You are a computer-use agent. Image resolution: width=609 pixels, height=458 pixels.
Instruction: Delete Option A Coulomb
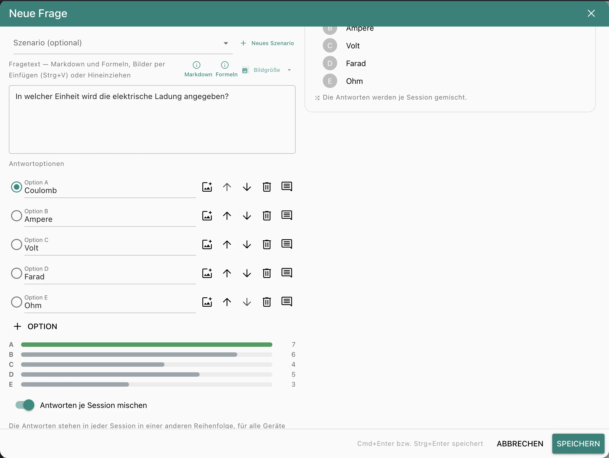point(267,187)
